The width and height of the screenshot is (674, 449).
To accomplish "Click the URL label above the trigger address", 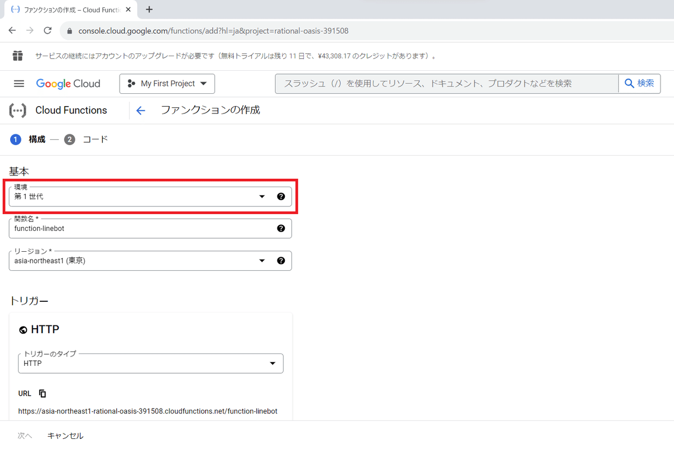I will pos(25,394).
